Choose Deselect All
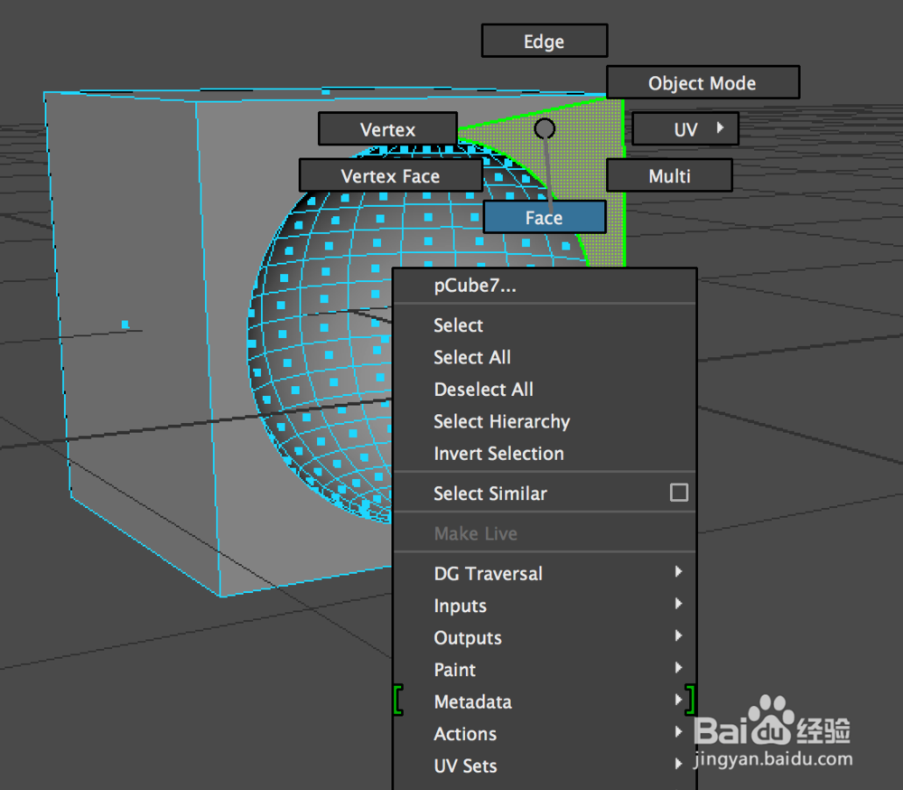This screenshot has width=903, height=790. coord(545,390)
